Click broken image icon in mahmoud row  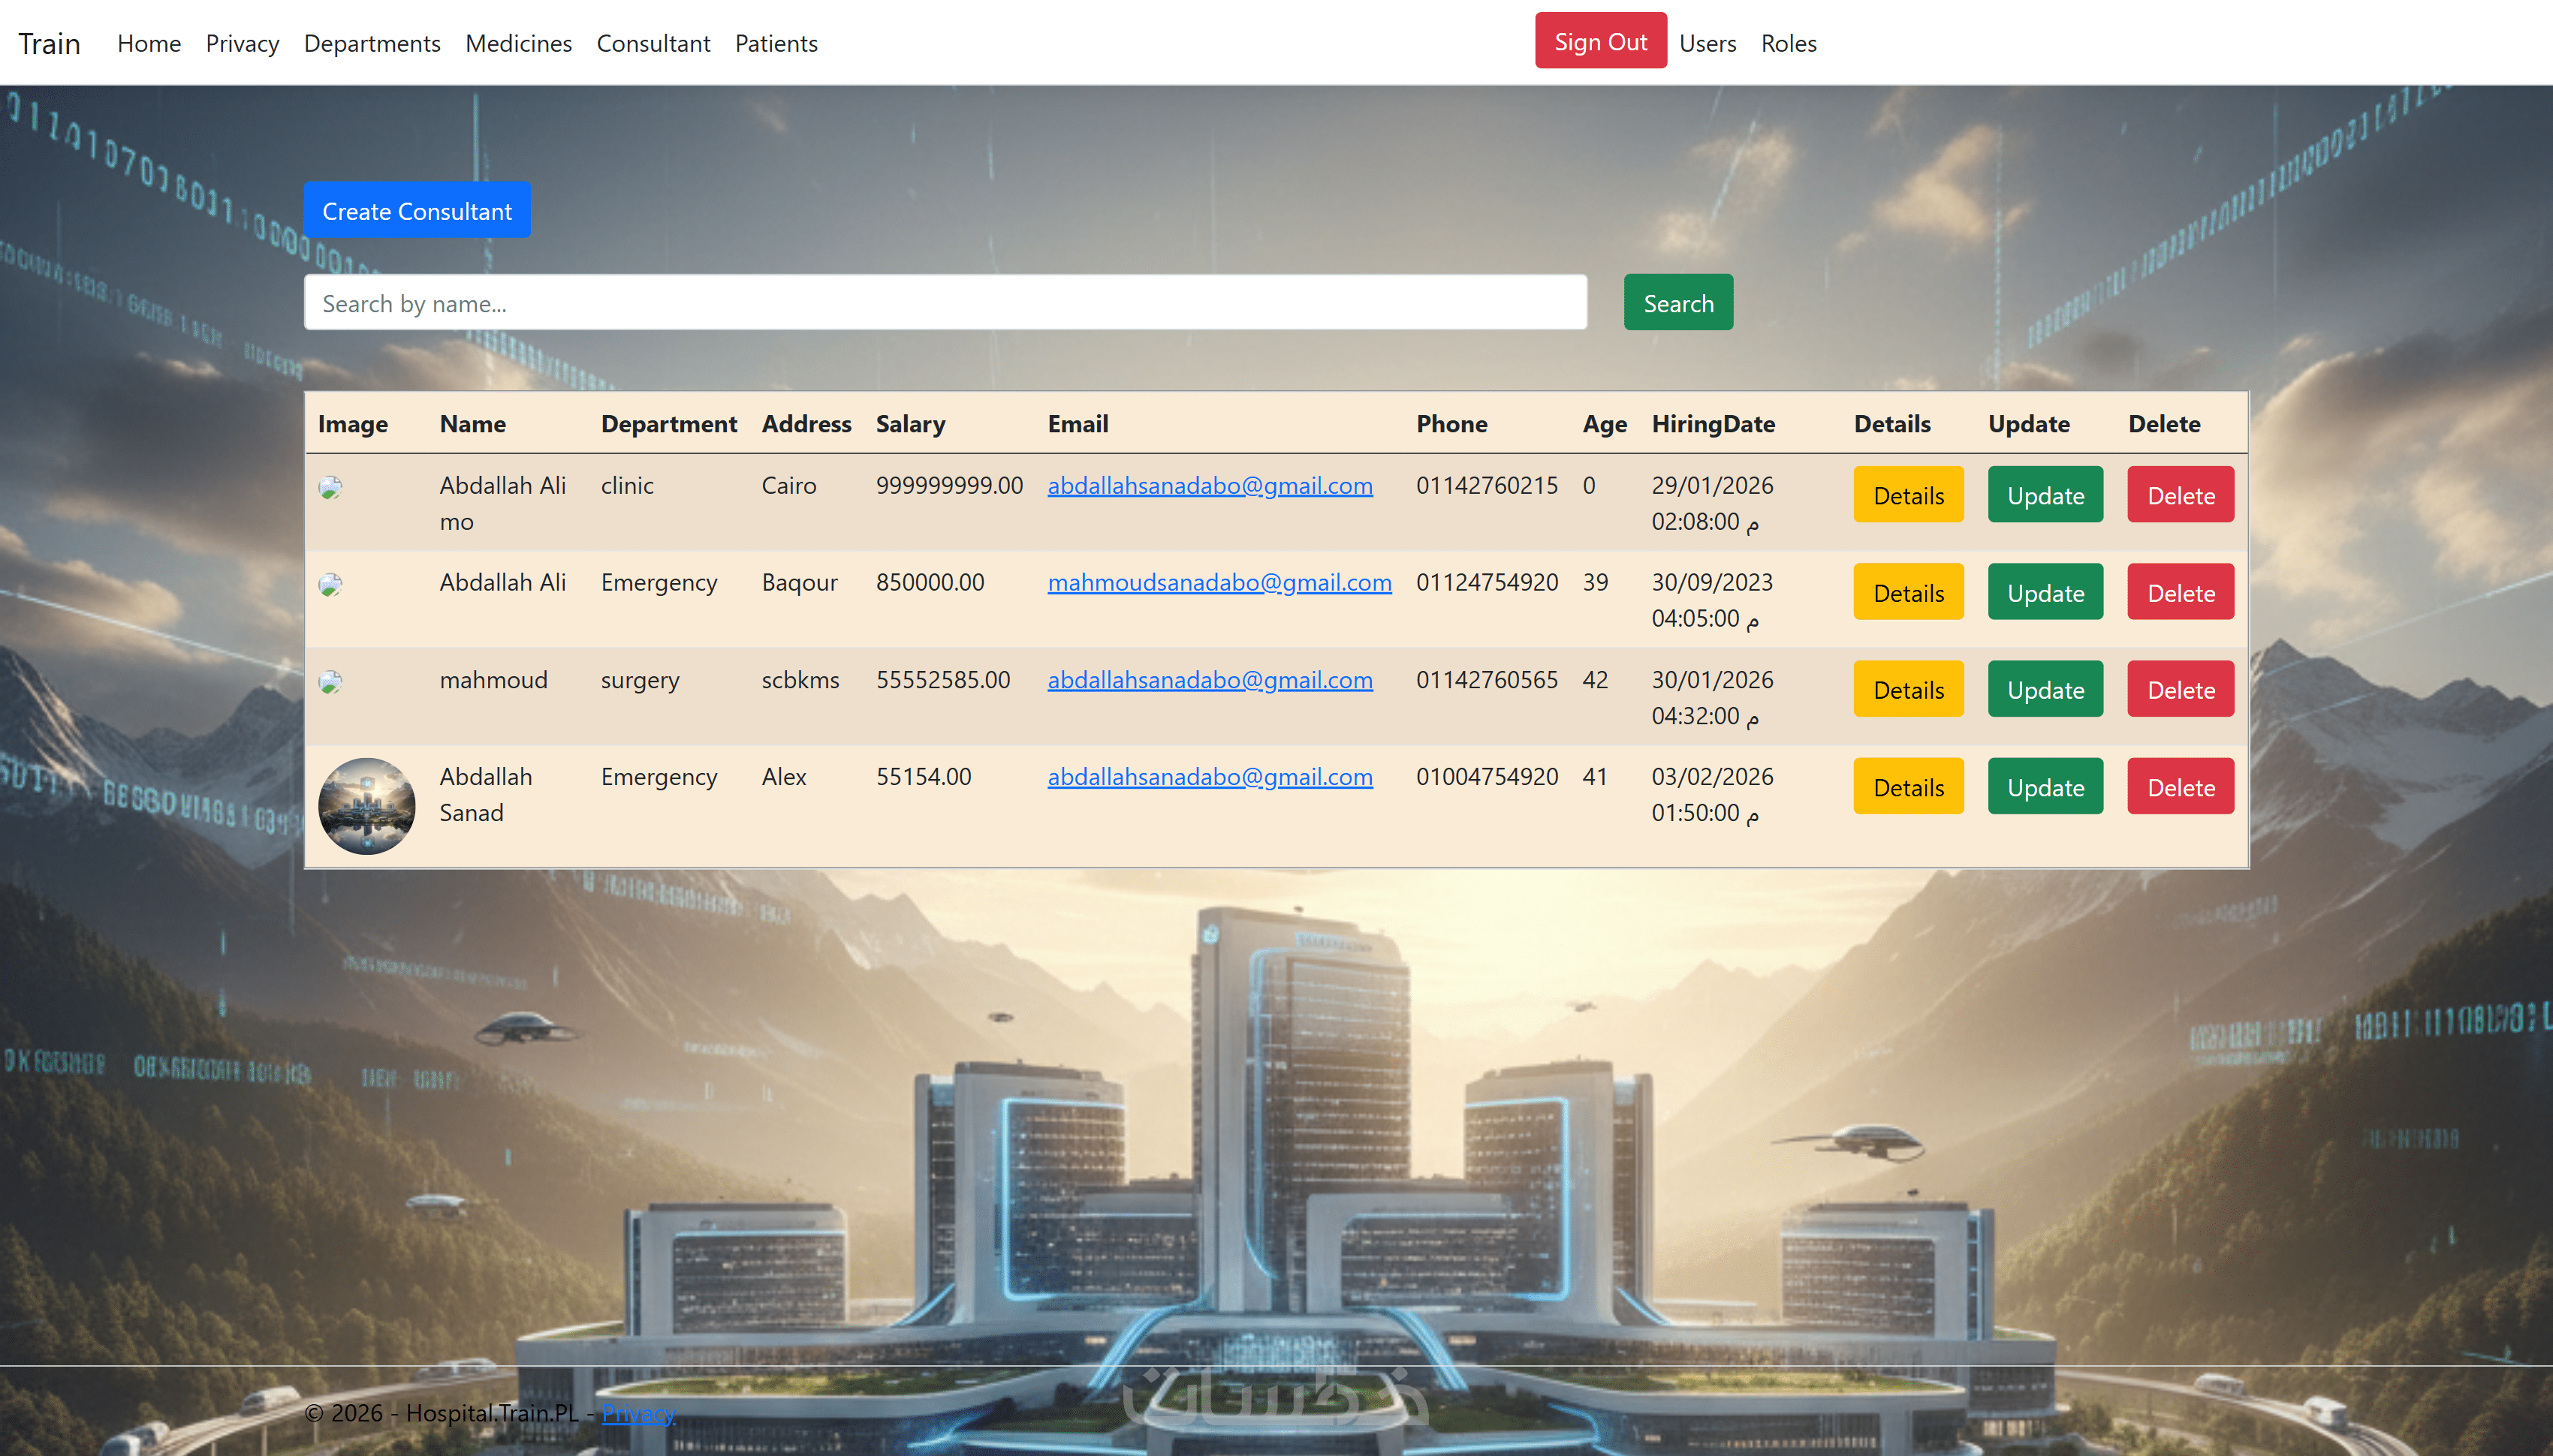330,682
